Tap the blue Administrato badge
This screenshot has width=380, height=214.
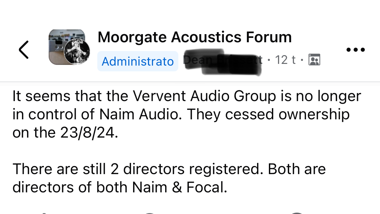(x=137, y=61)
